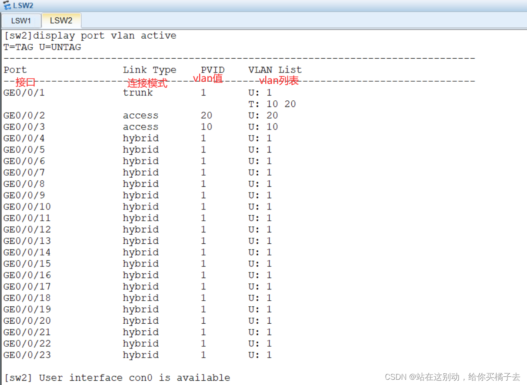The image size is (527, 385).
Task: Click the PVID column header
Action: (213, 70)
